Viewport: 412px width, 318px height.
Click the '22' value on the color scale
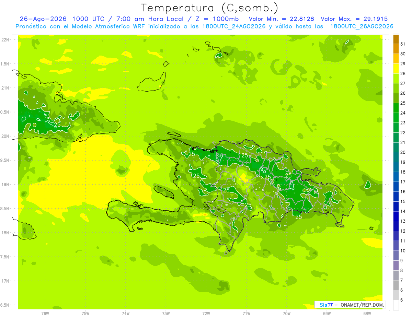pos(403,132)
